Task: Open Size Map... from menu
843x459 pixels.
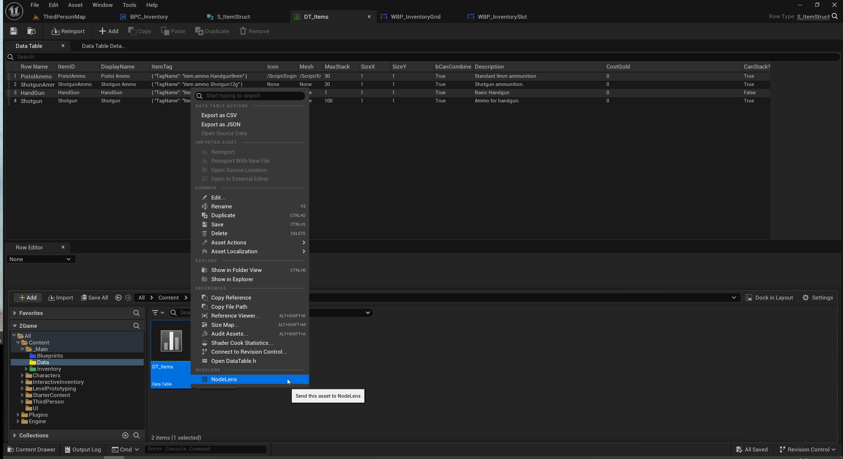Action: click(x=250, y=325)
